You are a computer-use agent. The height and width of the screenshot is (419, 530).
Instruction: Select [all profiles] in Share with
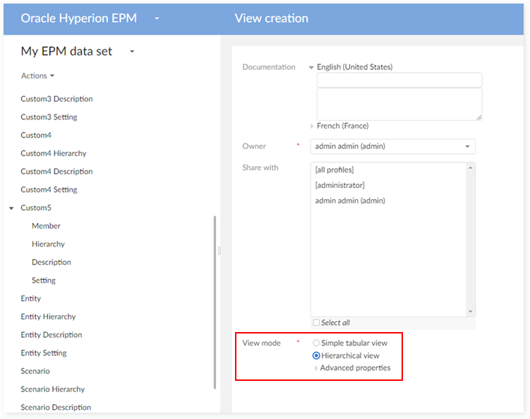(x=335, y=170)
